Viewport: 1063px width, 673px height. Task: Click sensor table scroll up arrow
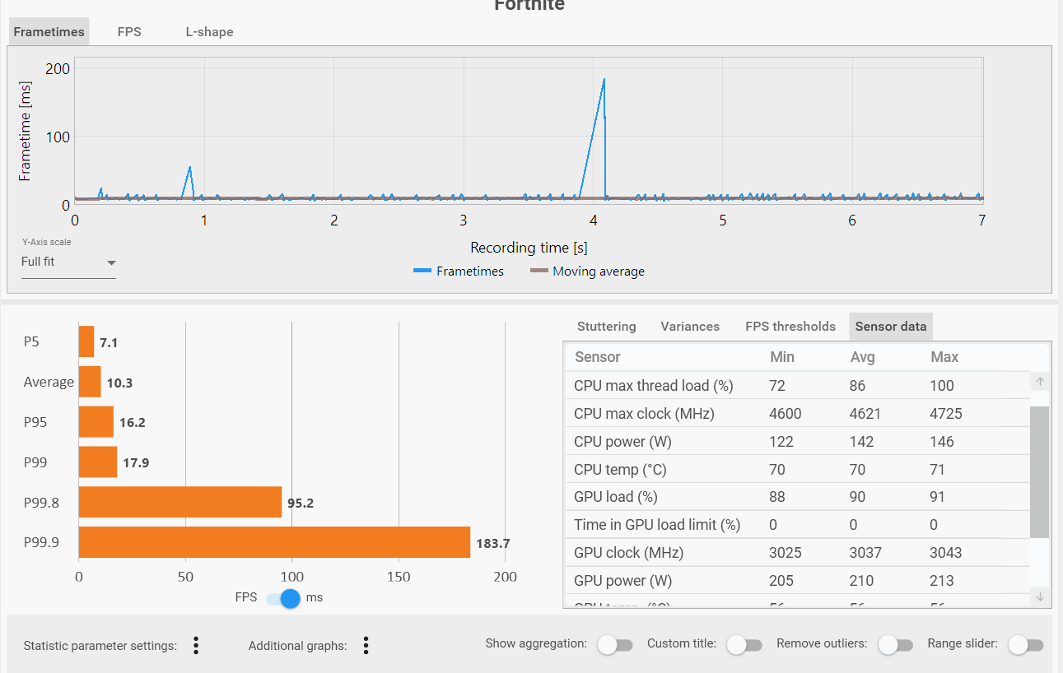[x=1040, y=382]
